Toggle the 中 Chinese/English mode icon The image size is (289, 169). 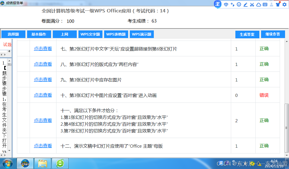tap(226, 5)
